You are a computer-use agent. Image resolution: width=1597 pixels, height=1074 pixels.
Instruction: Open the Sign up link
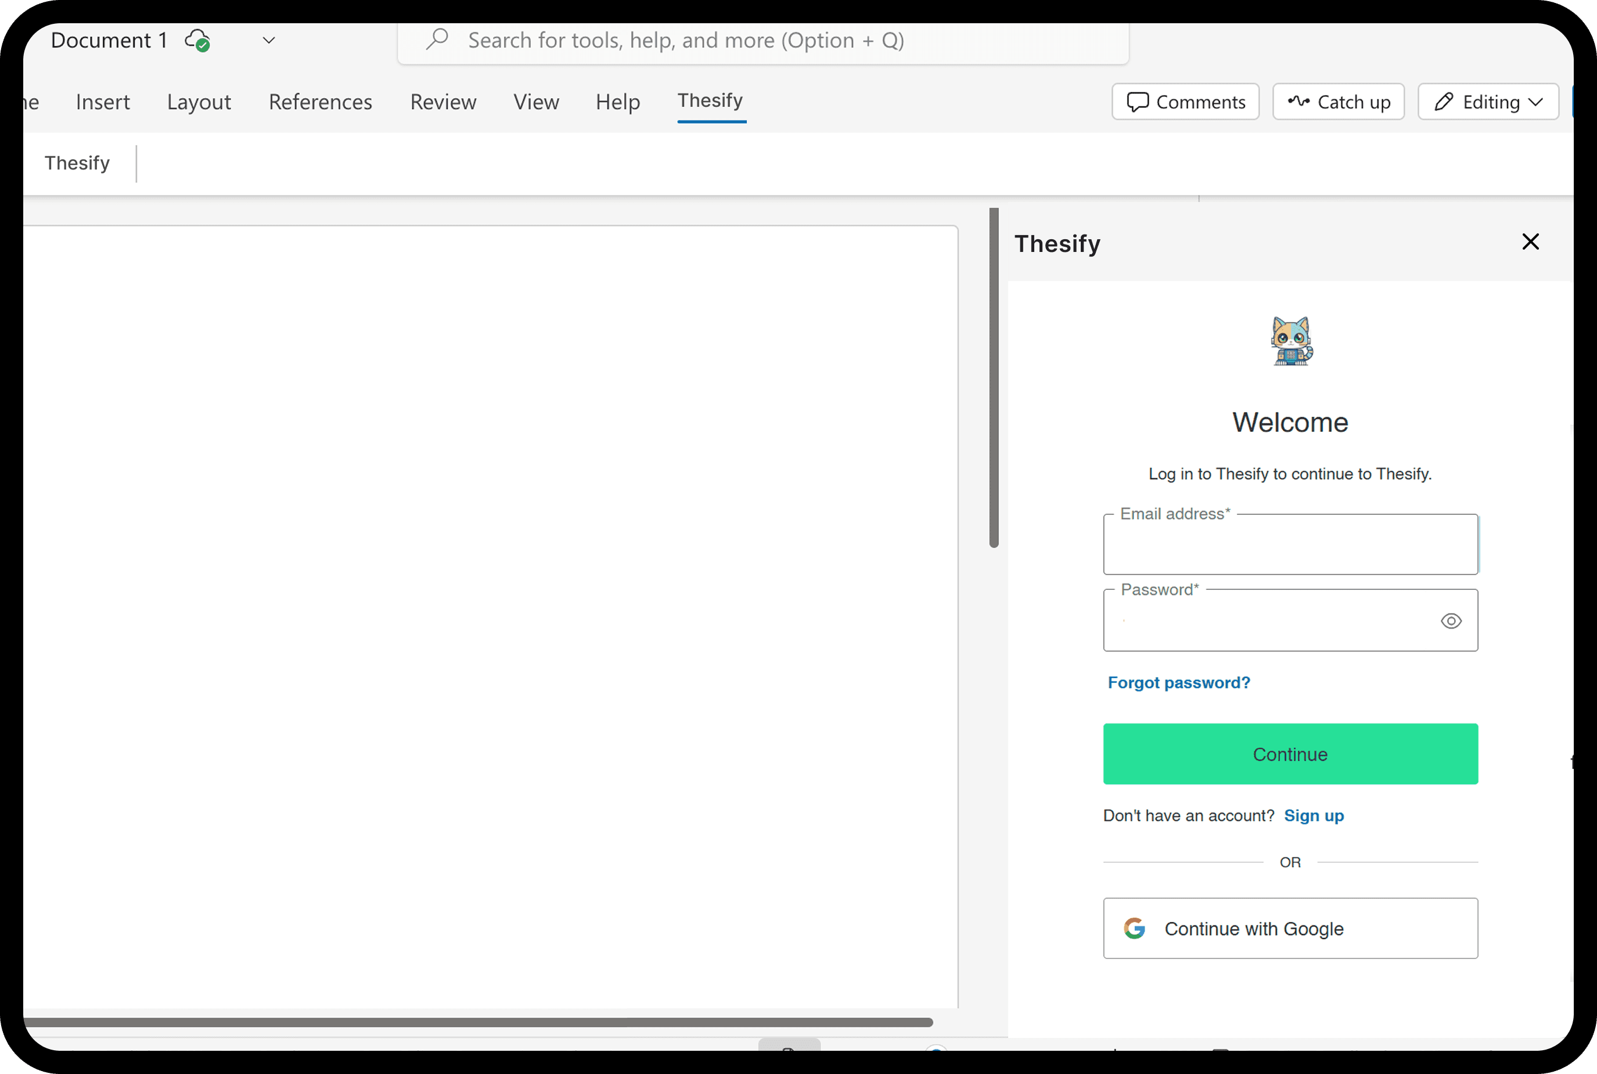coord(1314,816)
